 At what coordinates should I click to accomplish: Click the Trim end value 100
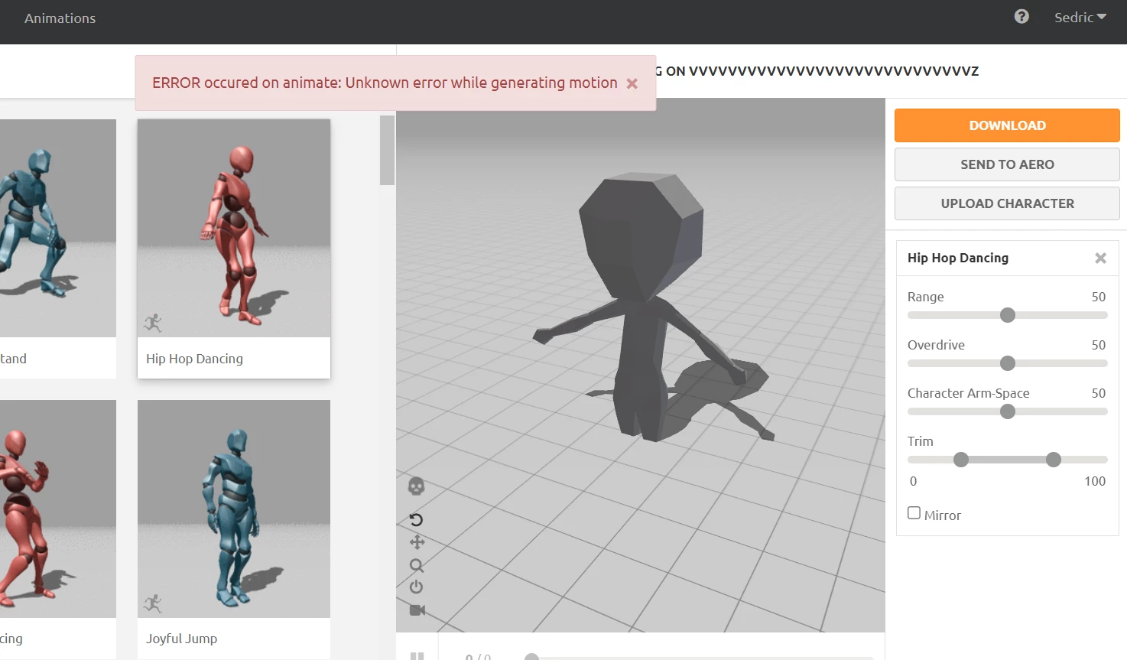[x=1095, y=481]
